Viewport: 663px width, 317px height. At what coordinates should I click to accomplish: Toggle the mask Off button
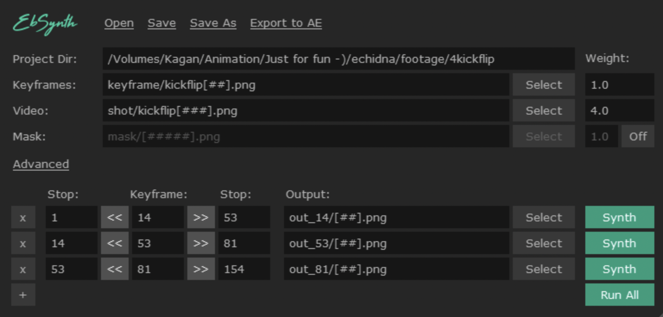(638, 137)
